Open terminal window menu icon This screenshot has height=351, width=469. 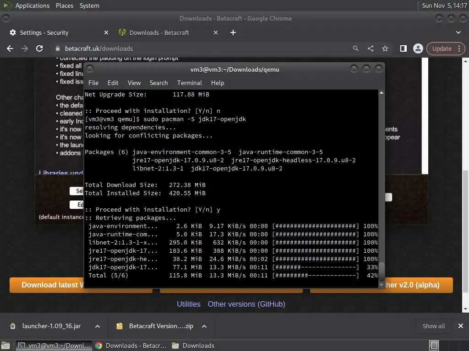90,69
